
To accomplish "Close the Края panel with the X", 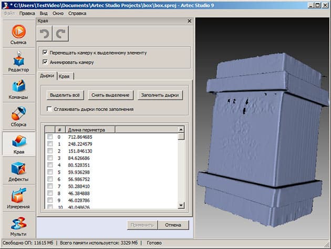I will 189,21.
